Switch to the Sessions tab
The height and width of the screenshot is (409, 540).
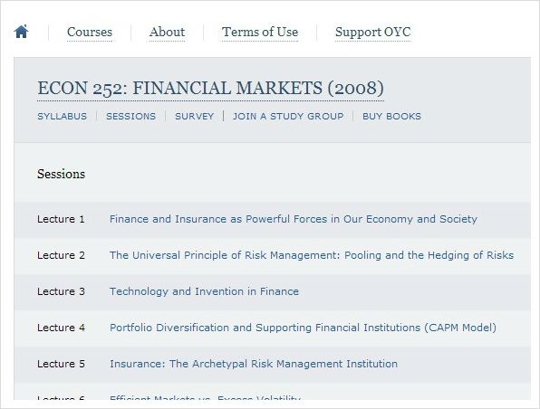click(130, 116)
